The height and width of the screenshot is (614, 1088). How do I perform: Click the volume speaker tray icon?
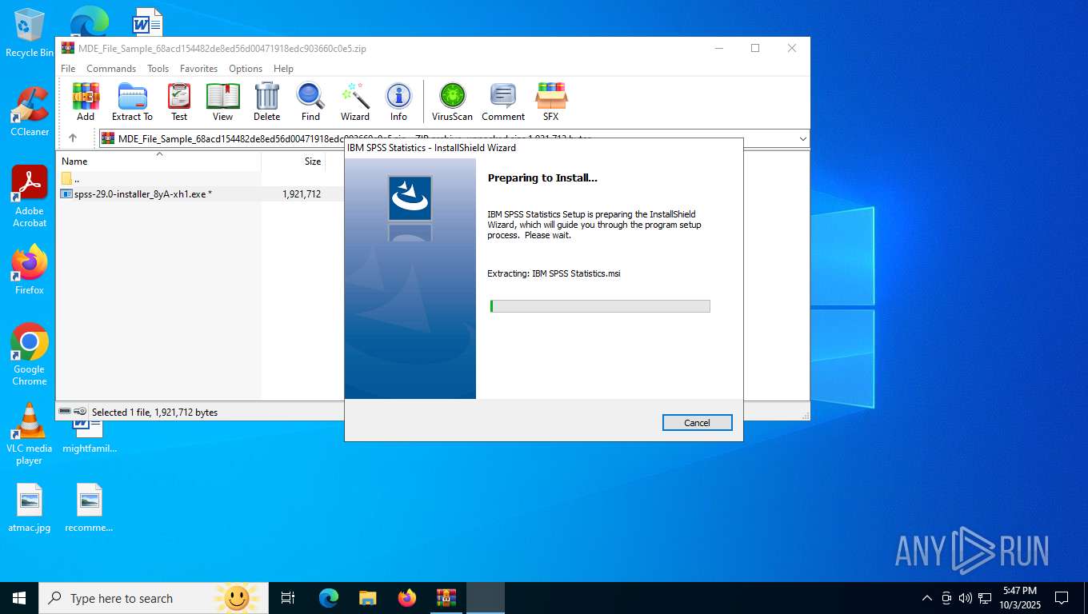[x=966, y=598]
